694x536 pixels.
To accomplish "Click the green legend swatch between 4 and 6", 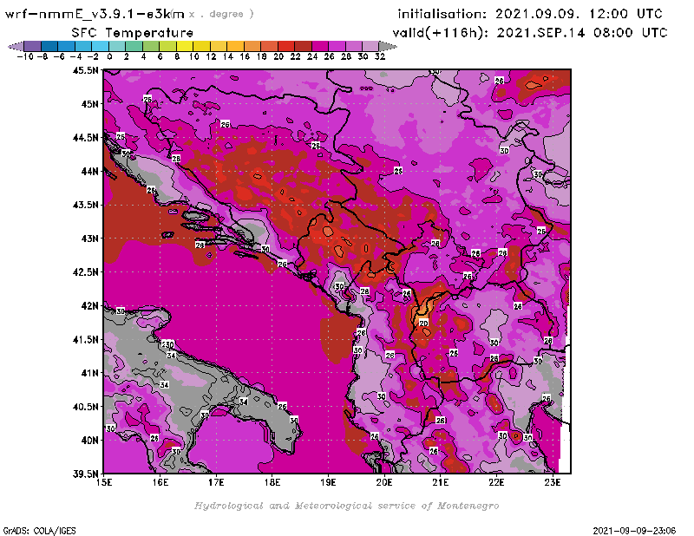I will pyautogui.click(x=151, y=47).
